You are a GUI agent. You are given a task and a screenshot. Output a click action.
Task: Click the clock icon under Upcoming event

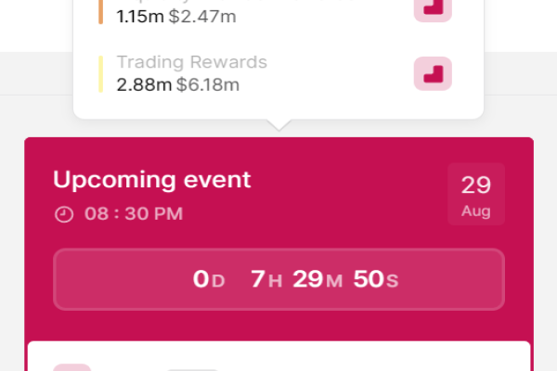click(x=63, y=214)
